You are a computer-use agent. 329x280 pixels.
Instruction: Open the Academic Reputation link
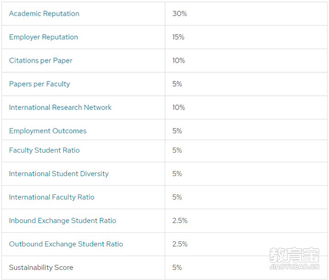coord(44,14)
